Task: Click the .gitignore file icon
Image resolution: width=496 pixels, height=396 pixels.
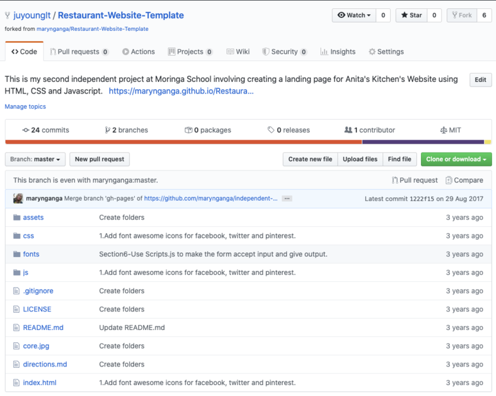Action: [x=17, y=290]
